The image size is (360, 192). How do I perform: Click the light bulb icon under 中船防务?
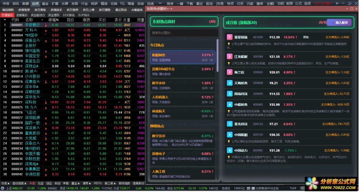[229, 111]
